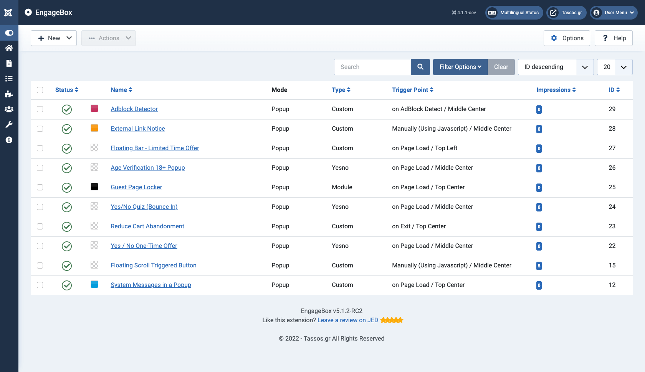
Task: Toggle published status for Guest Page Locker
Action: click(67, 188)
